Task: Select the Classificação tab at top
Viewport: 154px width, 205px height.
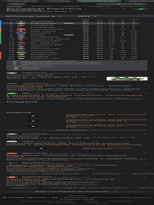Action: [x=99, y=1]
